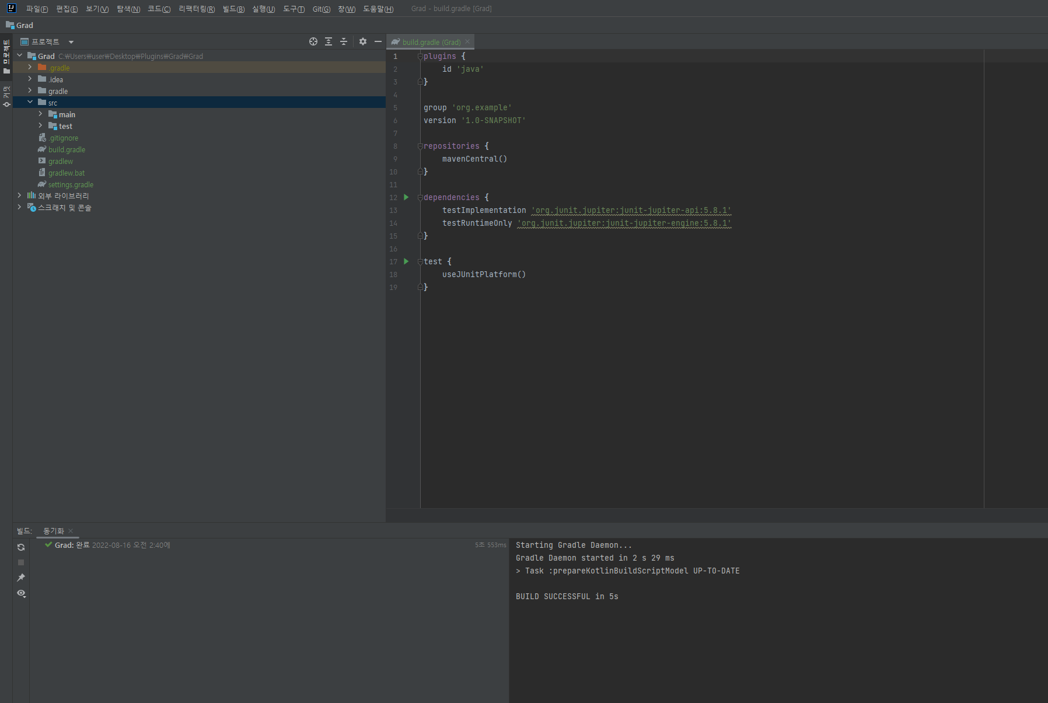
Task: Collapse the src folder arrow
Action: [x=30, y=102]
